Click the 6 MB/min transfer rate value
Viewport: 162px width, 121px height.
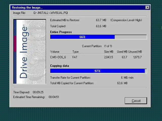point(127,78)
